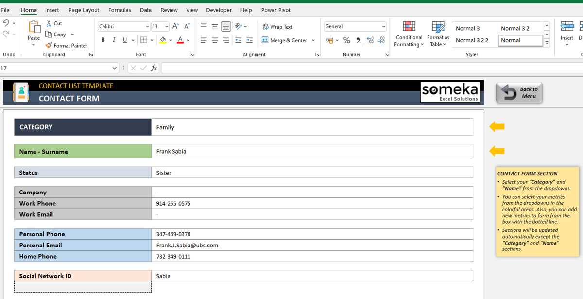Open the Power Pivot tab

click(x=275, y=10)
